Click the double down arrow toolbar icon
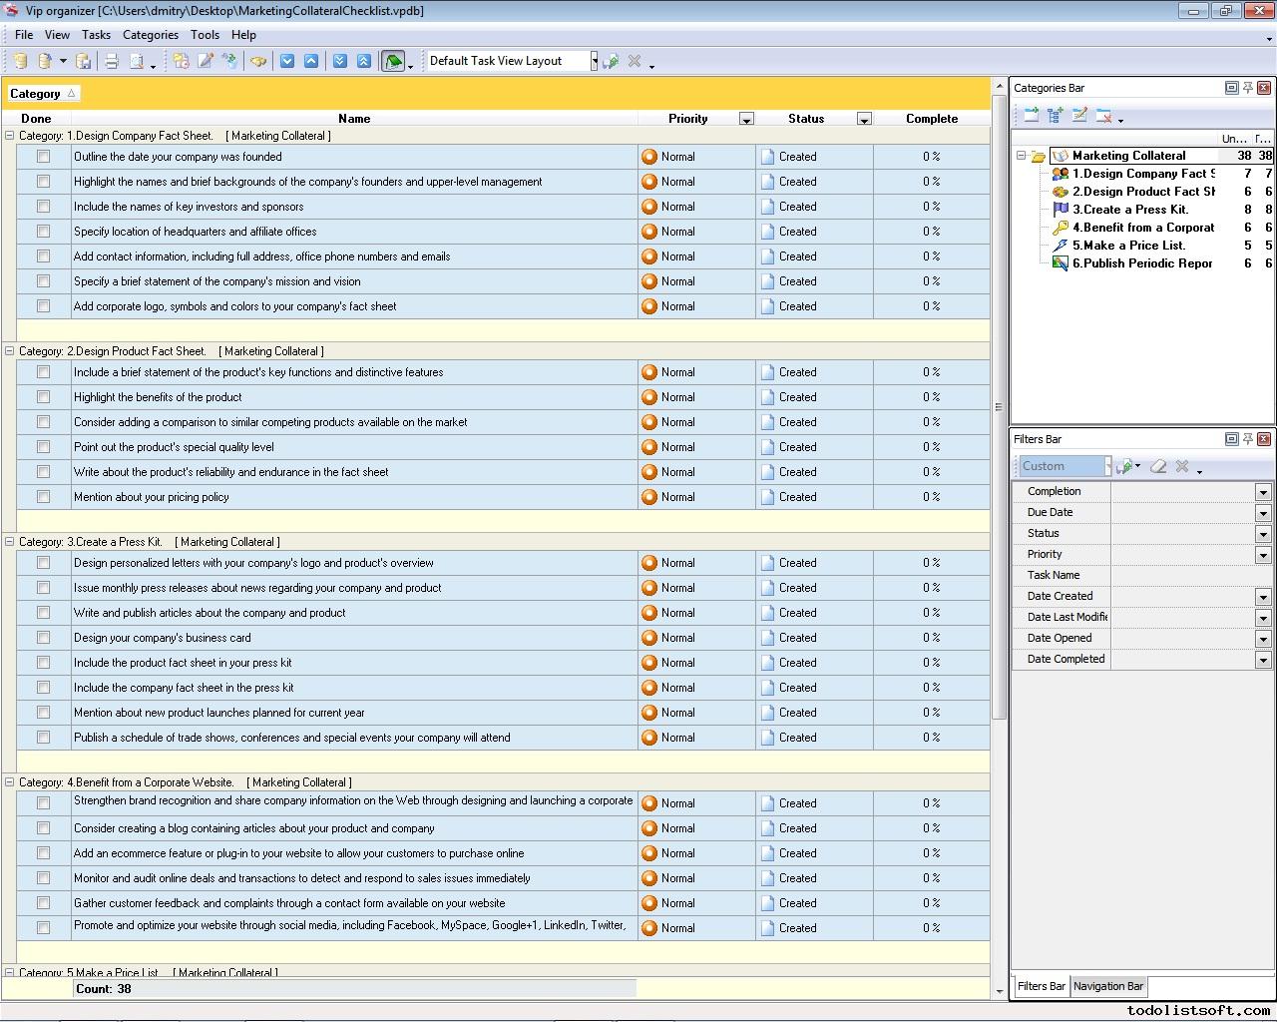Image resolution: width=1277 pixels, height=1022 pixels. [340, 61]
